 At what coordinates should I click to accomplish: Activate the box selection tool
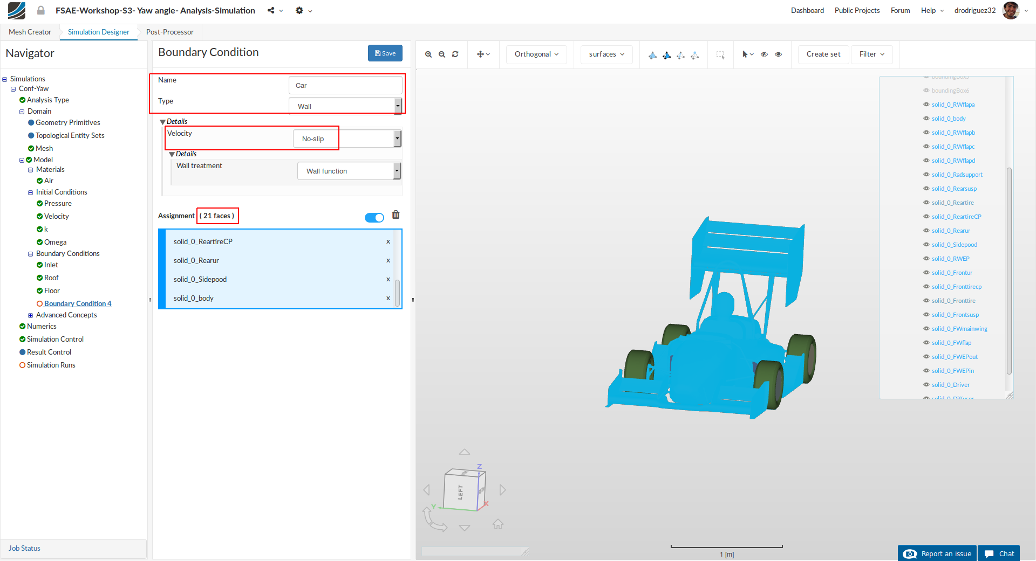coord(720,55)
